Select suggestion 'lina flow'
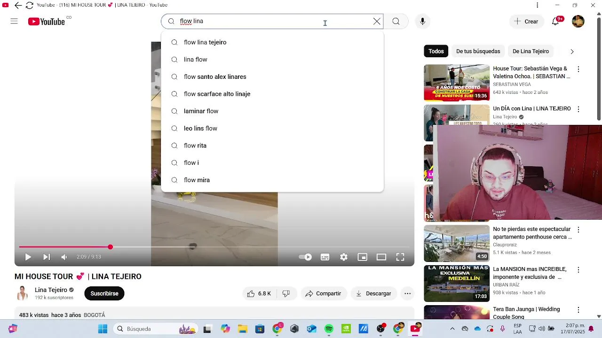Screen dimensions: 602x338 click(x=272, y=60)
